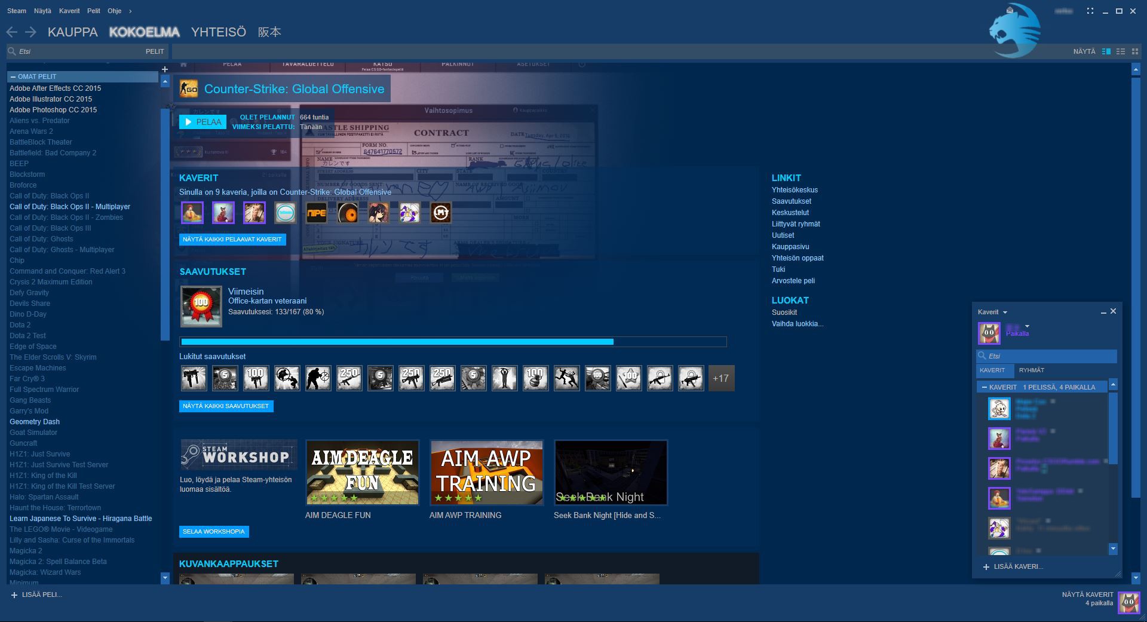Open the skull avatar in friends list
1147x622 pixels.
999,409
